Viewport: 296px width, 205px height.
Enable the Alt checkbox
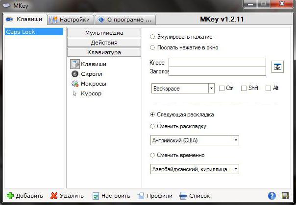point(268,88)
